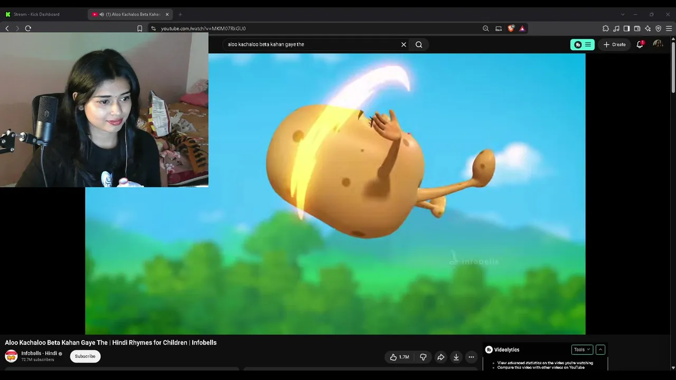Open a new browser tab
This screenshot has height=380, width=676.
coord(180,14)
